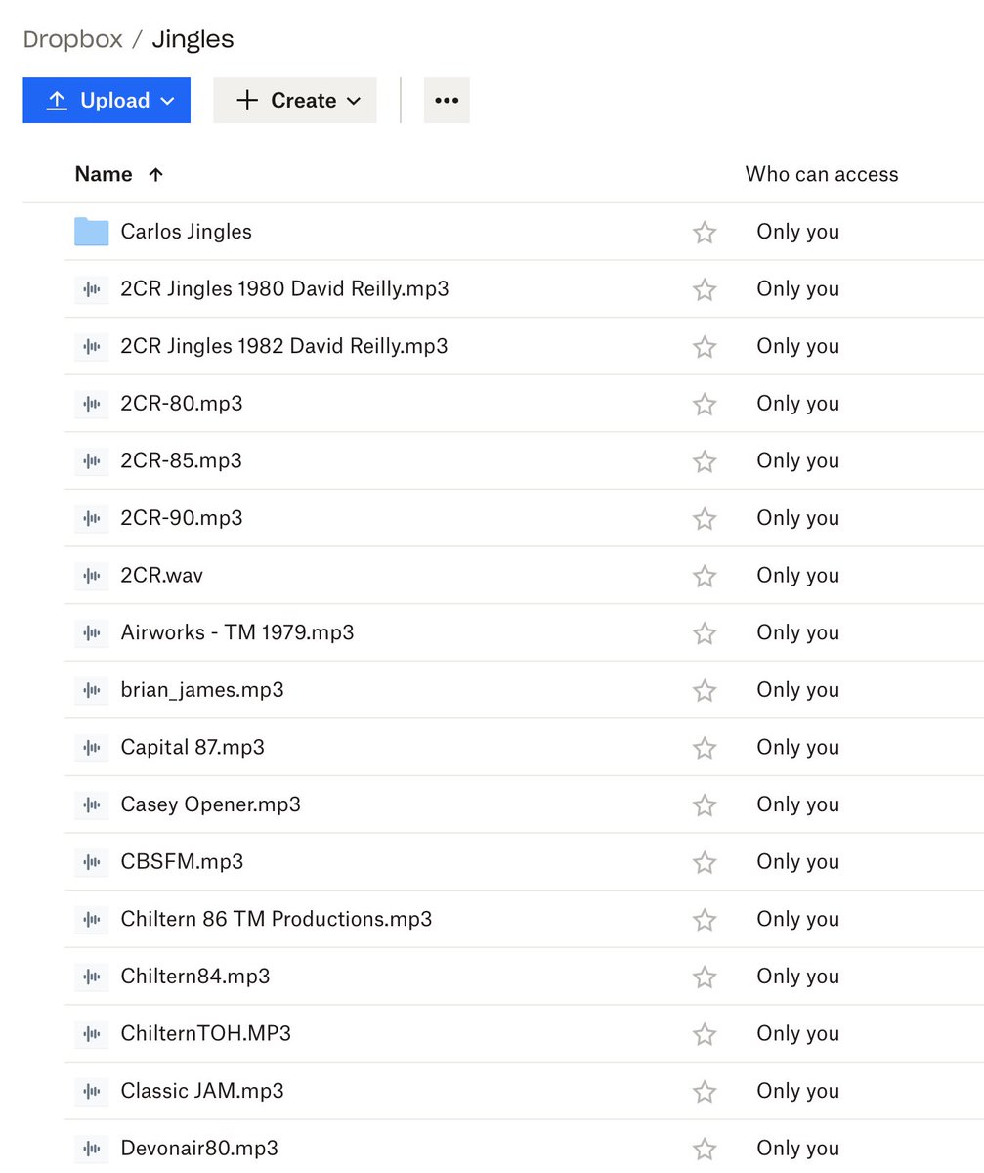The width and height of the screenshot is (984, 1173).
Task: Star the ChilternTOH.MP3 file
Action: tap(705, 1034)
